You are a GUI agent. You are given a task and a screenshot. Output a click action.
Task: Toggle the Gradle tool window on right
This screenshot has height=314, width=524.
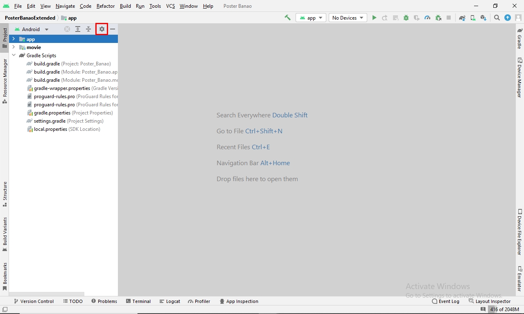[519, 38]
